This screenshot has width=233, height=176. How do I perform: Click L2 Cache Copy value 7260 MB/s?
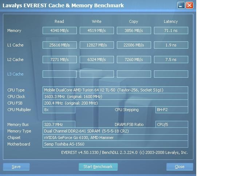pyautogui.click(x=134, y=60)
